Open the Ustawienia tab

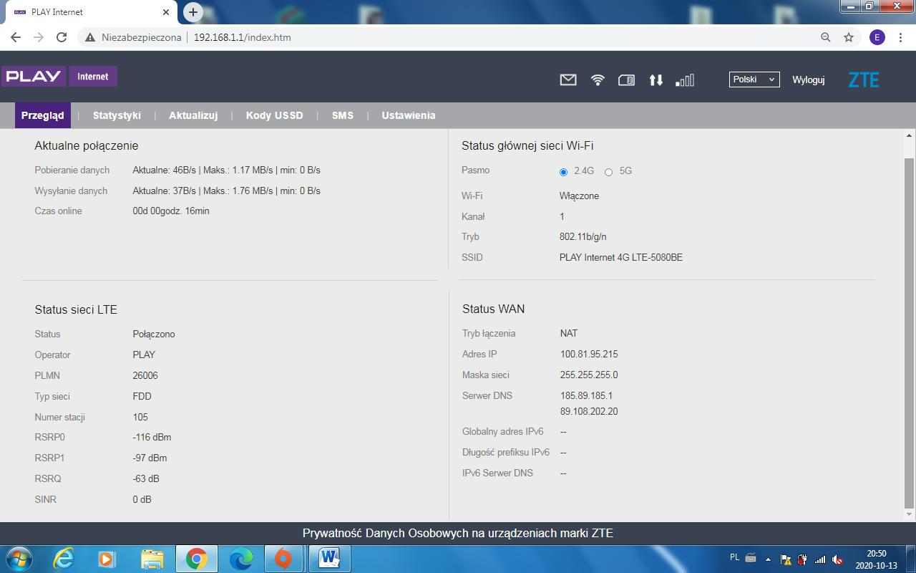point(408,115)
